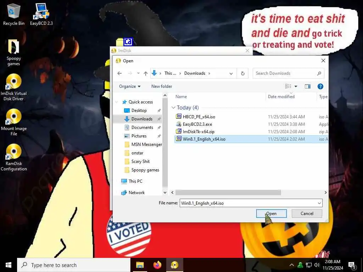Image resolution: width=363 pixels, height=272 pixels.
Task: Expand the chevron after Downloads in address bar
Action: 209,73
